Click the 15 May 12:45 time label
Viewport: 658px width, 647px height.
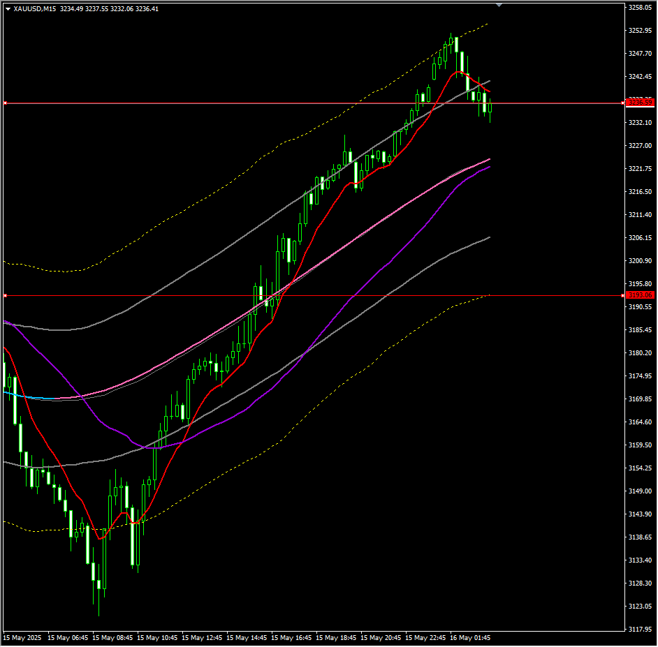[x=202, y=638]
